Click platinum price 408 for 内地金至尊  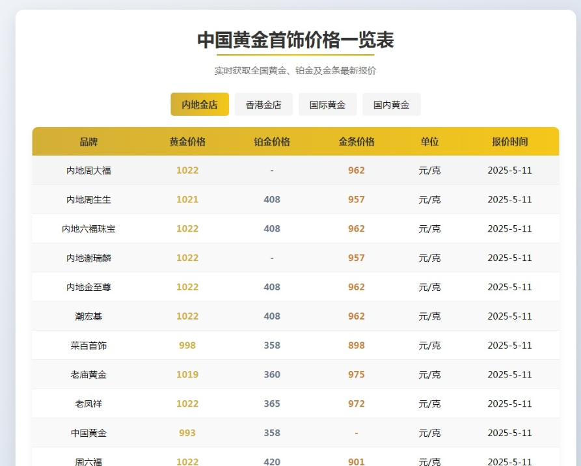click(272, 287)
